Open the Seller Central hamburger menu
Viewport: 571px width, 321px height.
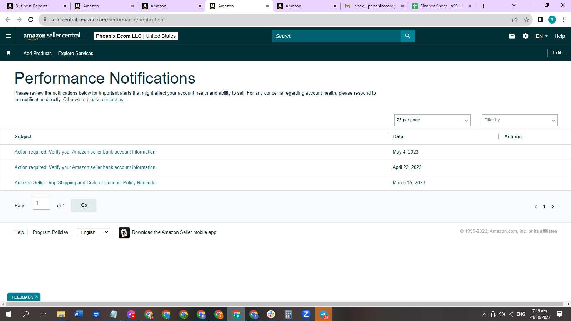tap(9, 36)
